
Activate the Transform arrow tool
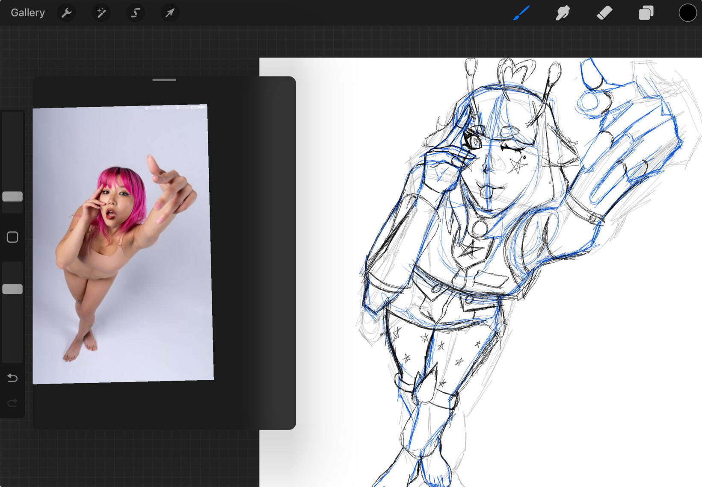tap(170, 13)
